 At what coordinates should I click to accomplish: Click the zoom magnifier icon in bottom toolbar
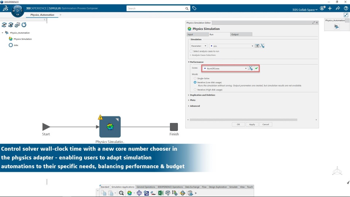click(121, 193)
